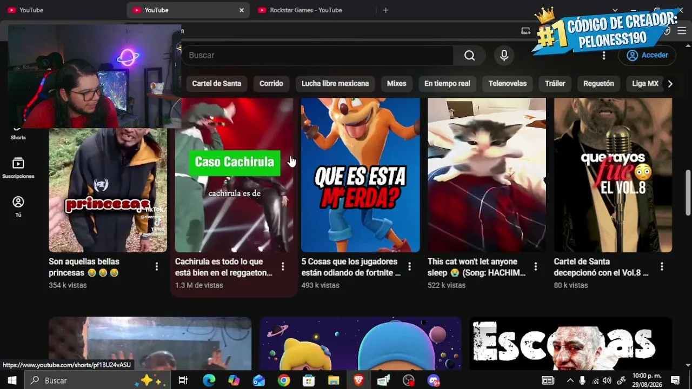
Task: Click the '1.3 M de vistas' view count
Action: pos(199,285)
